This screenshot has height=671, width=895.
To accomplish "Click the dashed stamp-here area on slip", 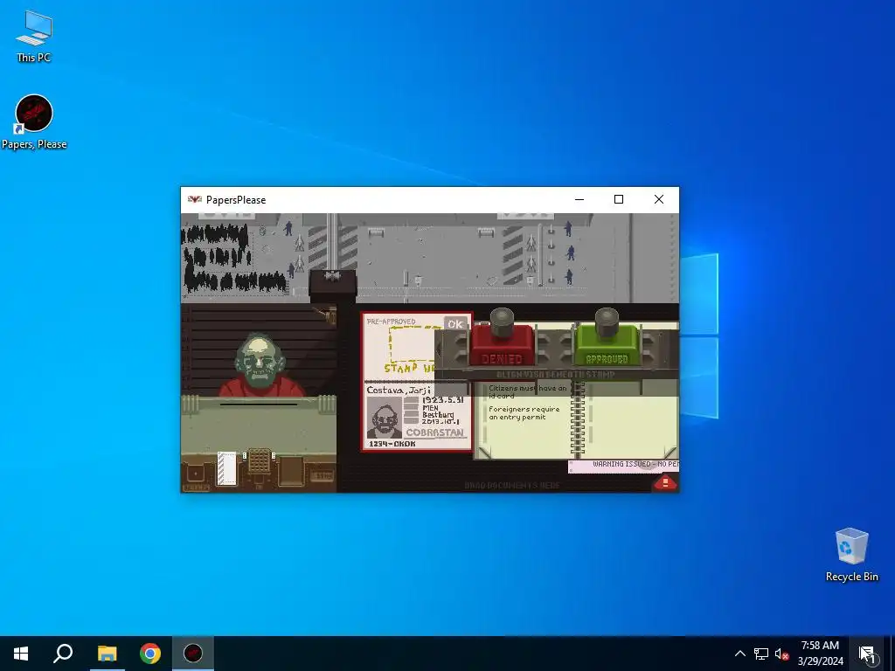I will pos(413,344).
